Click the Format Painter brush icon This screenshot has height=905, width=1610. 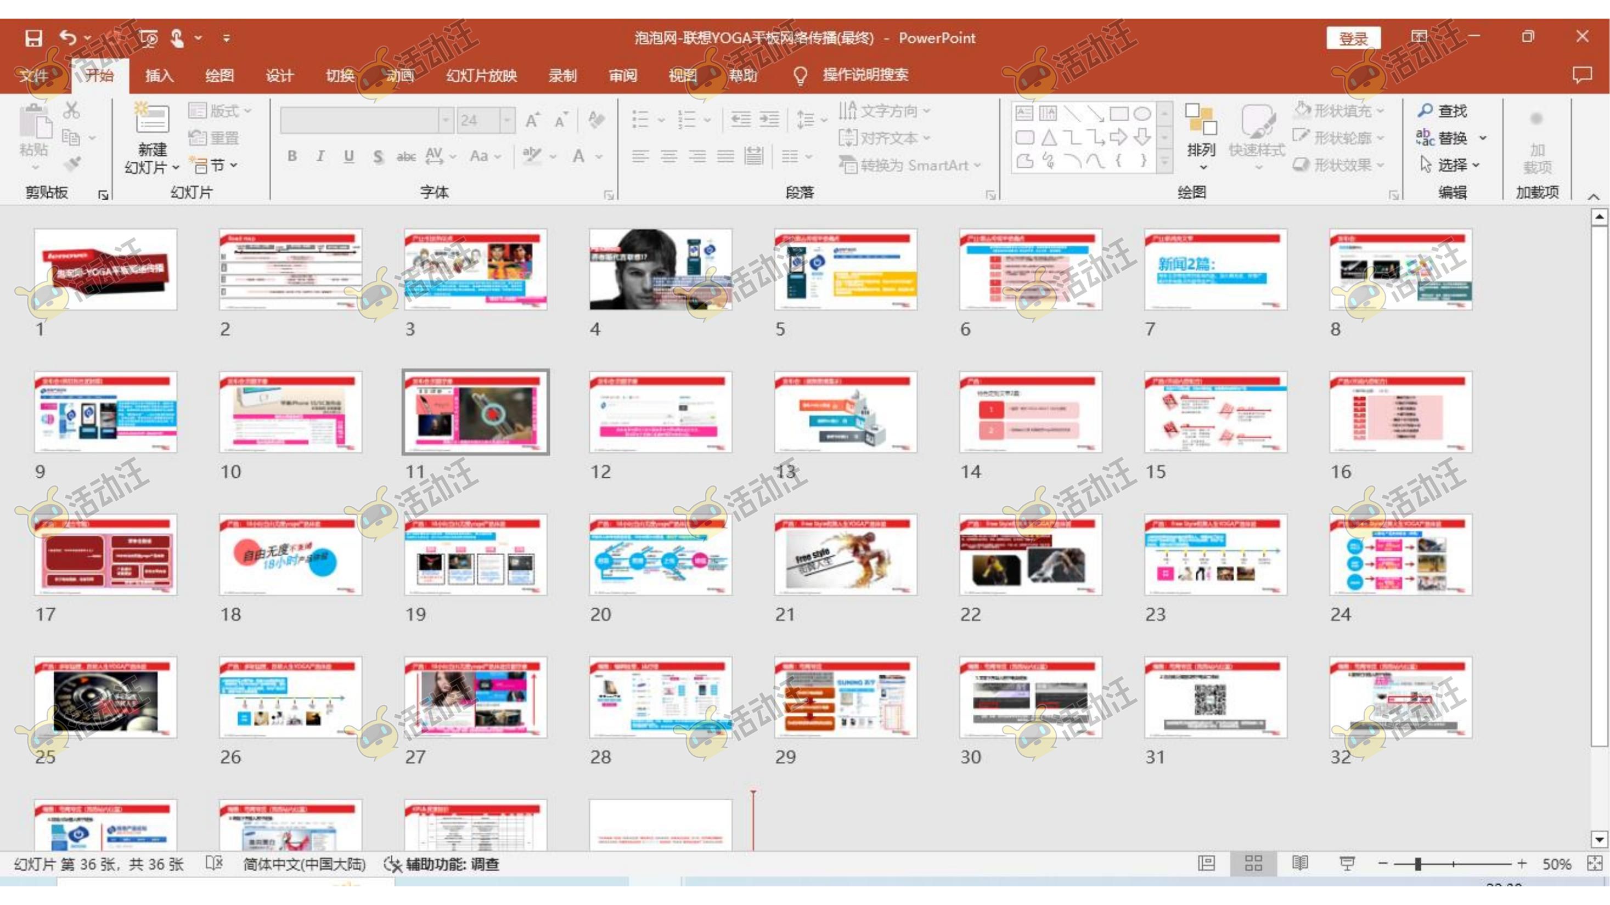(x=72, y=163)
